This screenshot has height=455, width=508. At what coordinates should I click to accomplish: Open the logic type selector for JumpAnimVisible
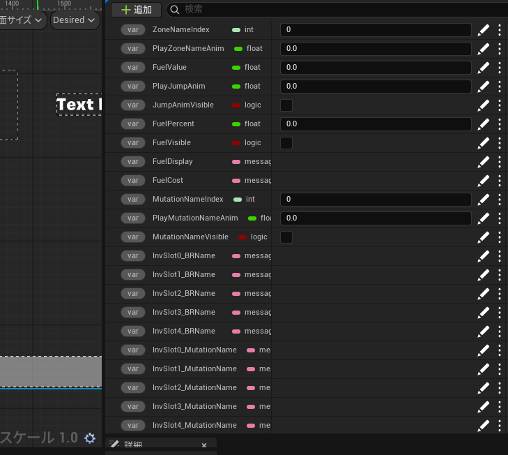coord(247,105)
